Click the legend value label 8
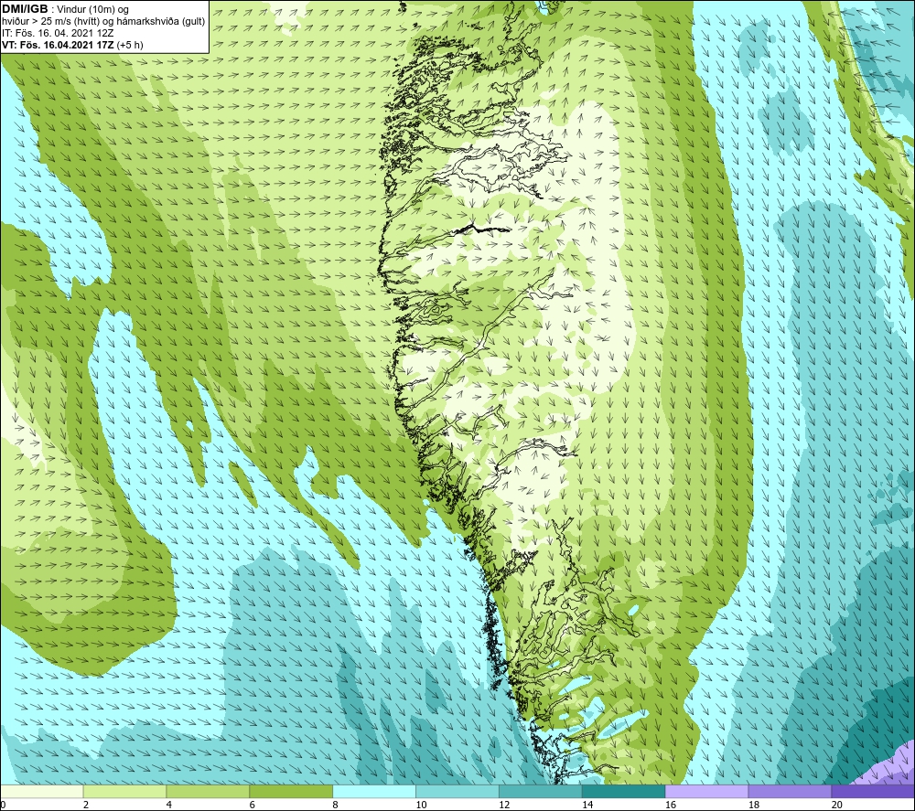915x811 pixels. (335, 805)
